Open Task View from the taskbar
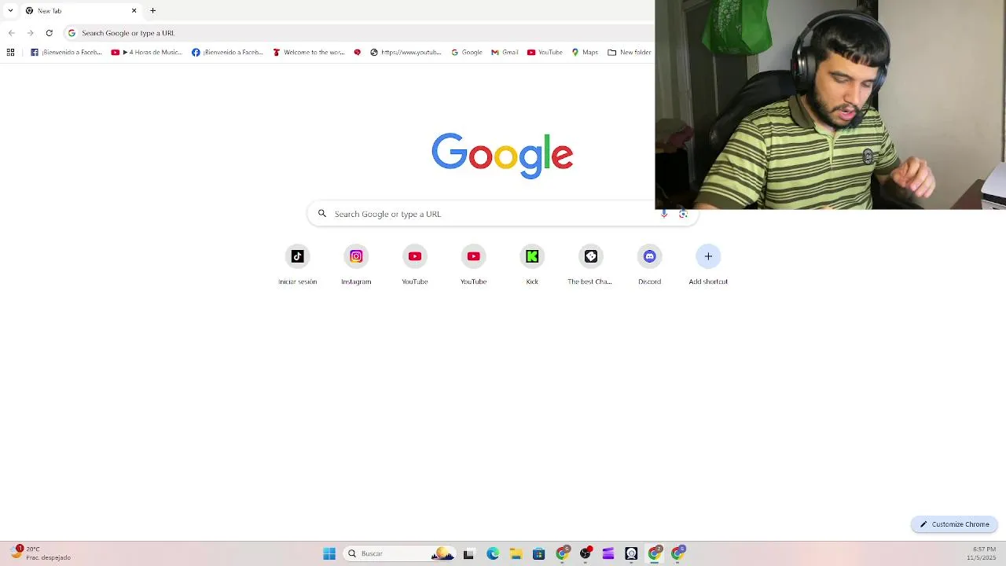The image size is (1006, 566). pos(468,553)
